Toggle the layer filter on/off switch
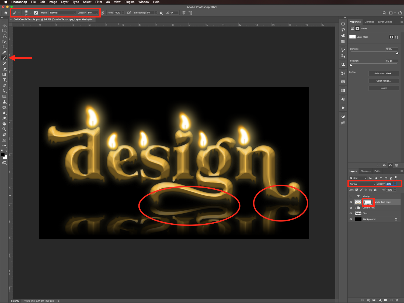Image resolution: width=404 pixels, height=303 pixels. click(396, 177)
